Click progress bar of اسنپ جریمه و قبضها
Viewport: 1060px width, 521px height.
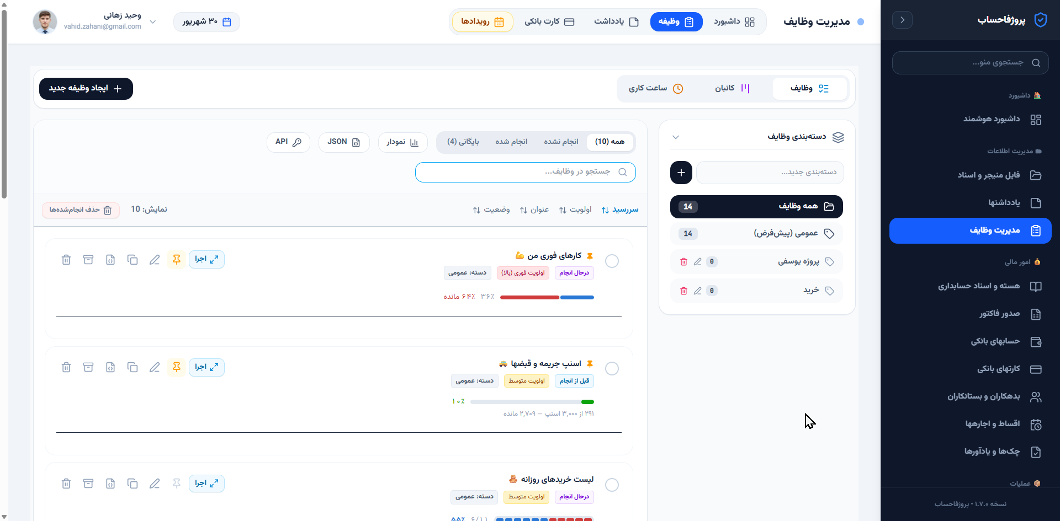tap(532, 402)
